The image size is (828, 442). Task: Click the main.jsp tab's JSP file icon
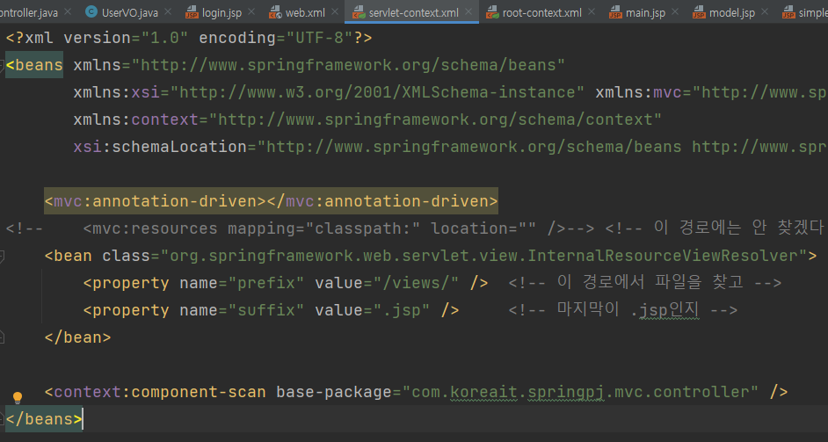point(615,12)
